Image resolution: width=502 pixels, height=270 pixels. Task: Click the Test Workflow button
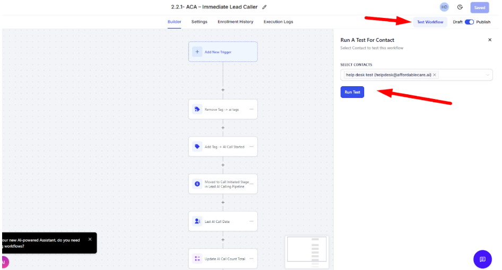[430, 22]
